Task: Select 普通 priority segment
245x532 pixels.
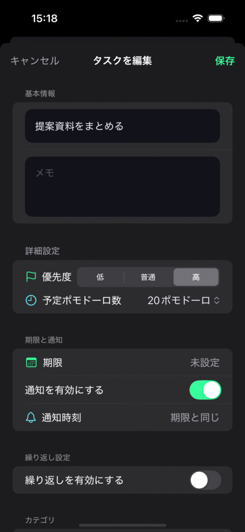Action: click(x=148, y=277)
